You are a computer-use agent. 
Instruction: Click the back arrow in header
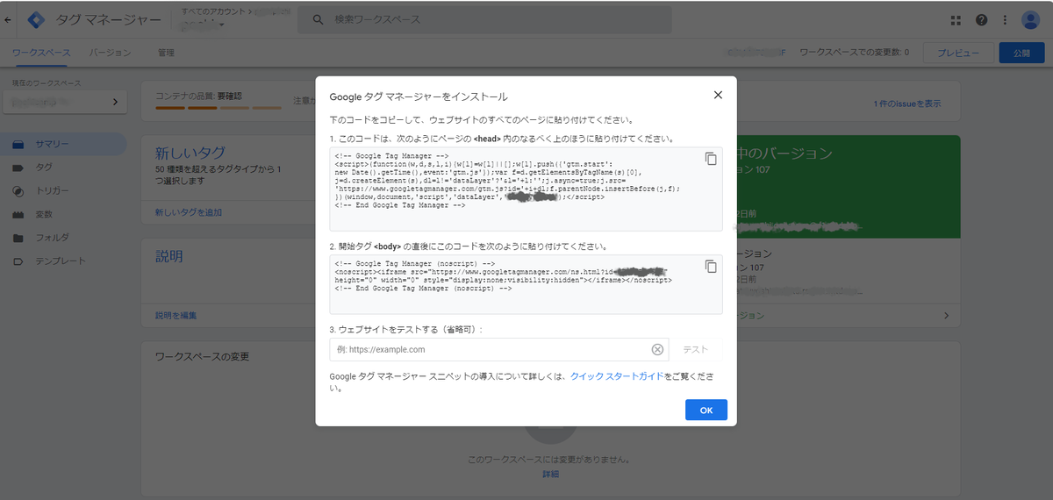coord(8,19)
